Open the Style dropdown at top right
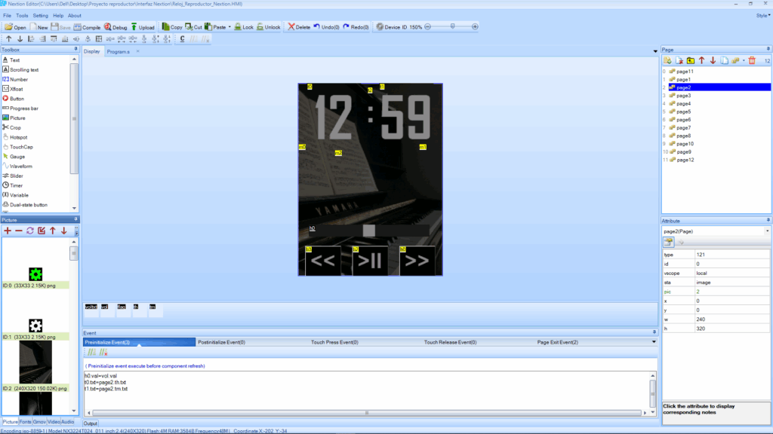 point(762,15)
